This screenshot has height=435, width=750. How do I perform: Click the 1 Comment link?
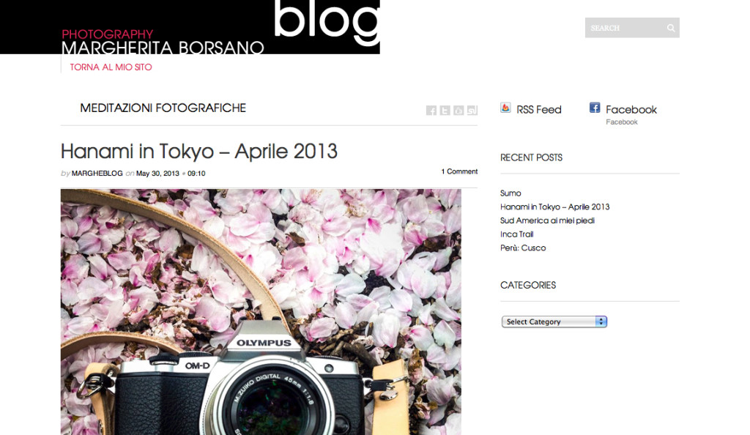point(459,171)
